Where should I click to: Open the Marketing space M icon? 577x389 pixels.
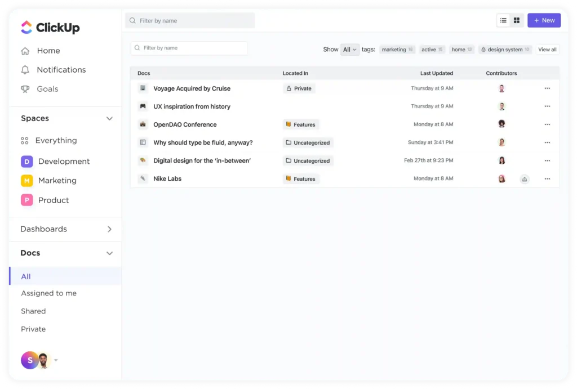pyautogui.click(x=27, y=181)
